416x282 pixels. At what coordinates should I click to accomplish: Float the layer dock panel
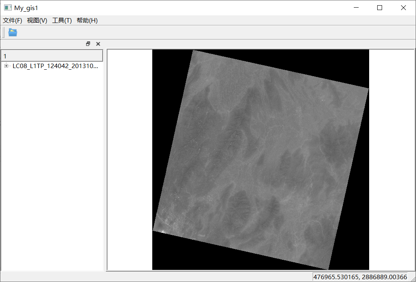88,44
